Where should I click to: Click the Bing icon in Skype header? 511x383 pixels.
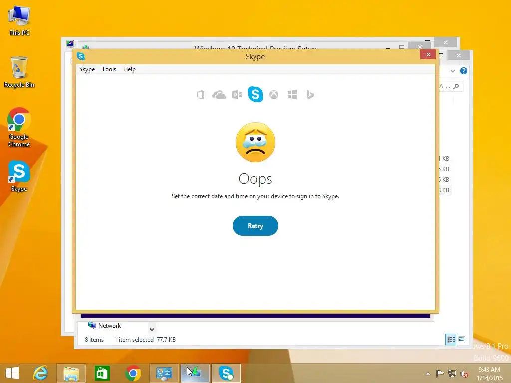pyautogui.click(x=310, y=95)
